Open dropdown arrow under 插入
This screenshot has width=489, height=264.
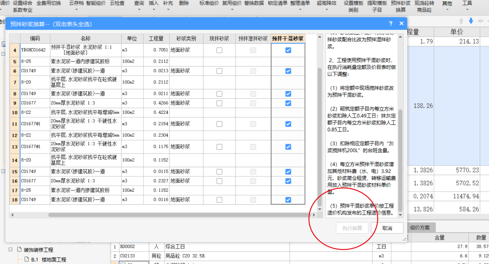coord(154,10)
